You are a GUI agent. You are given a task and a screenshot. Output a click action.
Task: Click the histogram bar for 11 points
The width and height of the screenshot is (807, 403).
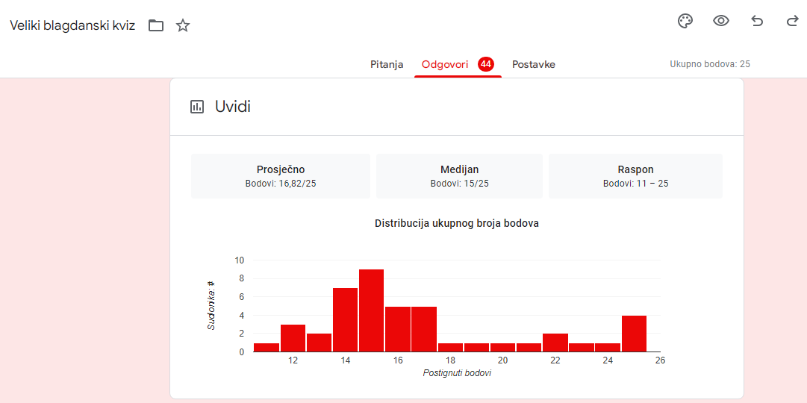coord(266,348)
